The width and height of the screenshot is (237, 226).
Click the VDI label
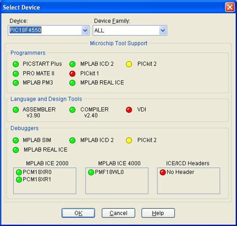tap(142, 110)
